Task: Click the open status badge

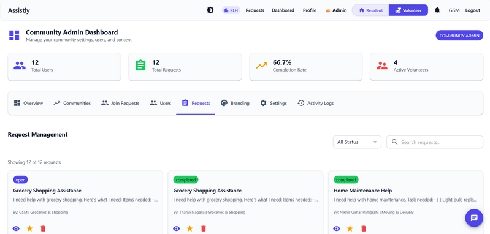Action: pyautogui.click(x=21, y=179)
